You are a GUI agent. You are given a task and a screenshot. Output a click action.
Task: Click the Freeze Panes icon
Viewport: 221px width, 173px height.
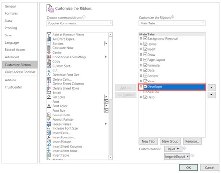(49, 124)
